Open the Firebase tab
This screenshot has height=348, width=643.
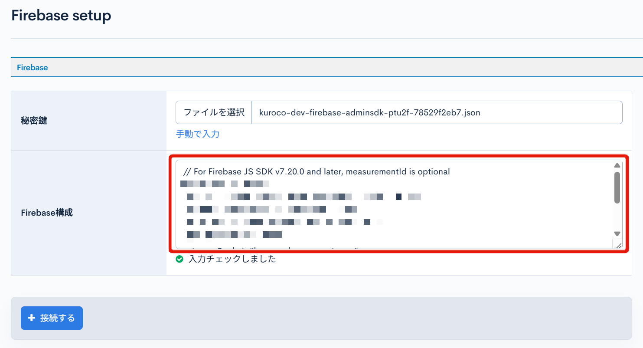pos(32,67)
